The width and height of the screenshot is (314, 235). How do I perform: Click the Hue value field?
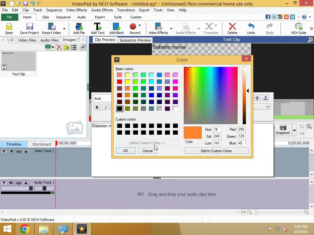tap(217, 129)
